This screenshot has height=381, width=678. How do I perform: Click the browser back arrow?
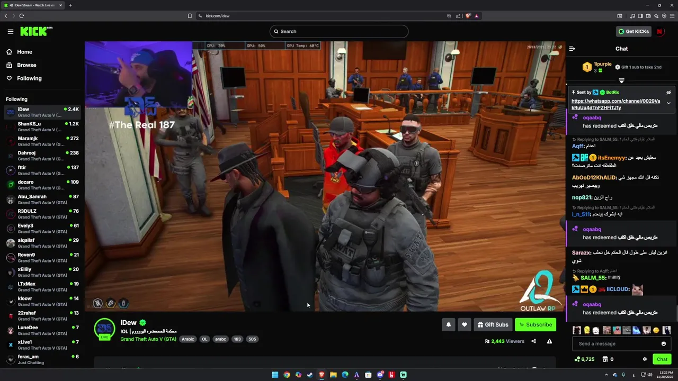(6, 16)
